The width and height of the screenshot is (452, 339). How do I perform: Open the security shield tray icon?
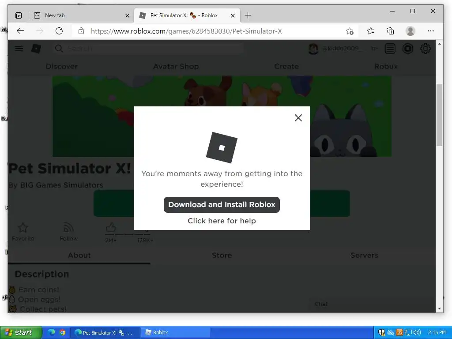[381, 332]
